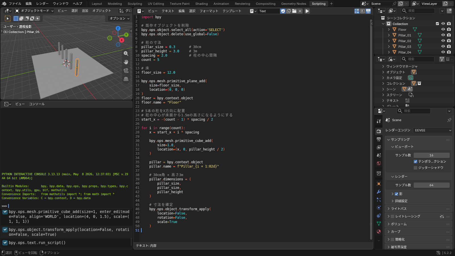
Task: Click the zoom magnifier in the 3D viewport
Action: [126, 53]
